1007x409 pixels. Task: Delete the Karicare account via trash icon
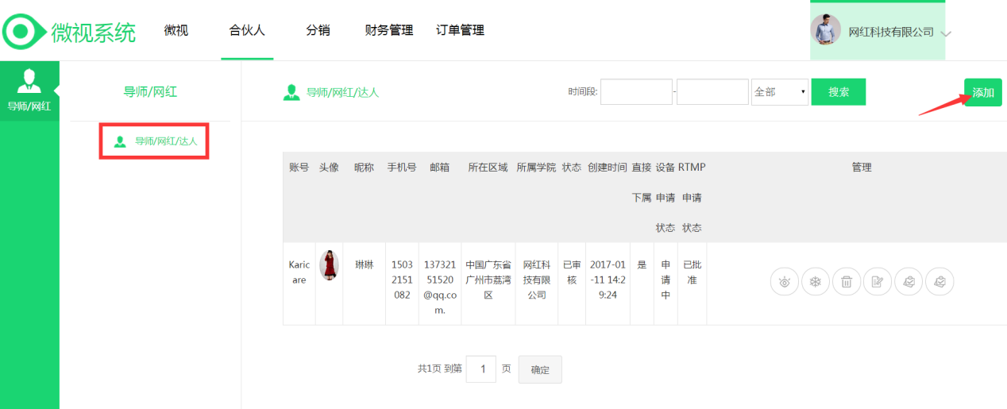tap(847, 281)
